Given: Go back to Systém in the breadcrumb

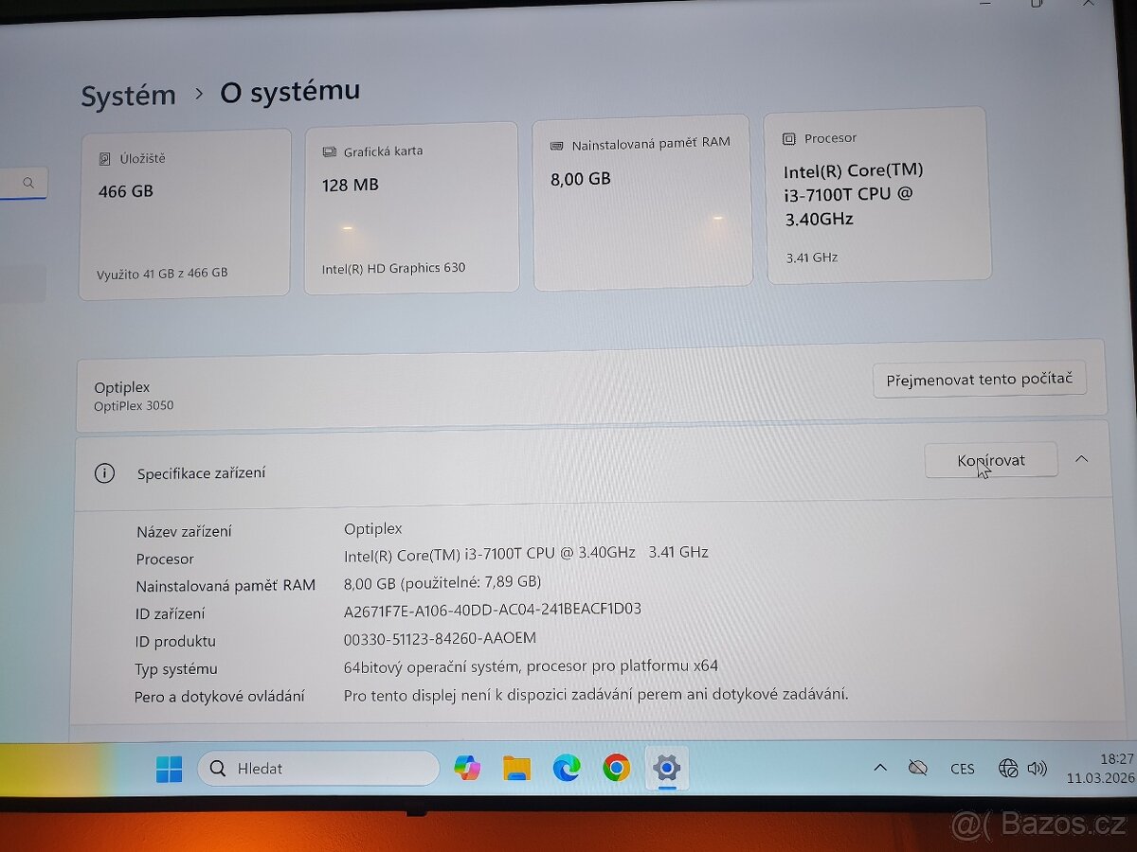Looking at the screenshot, I should pyautogui.click(x=128, y=96).
